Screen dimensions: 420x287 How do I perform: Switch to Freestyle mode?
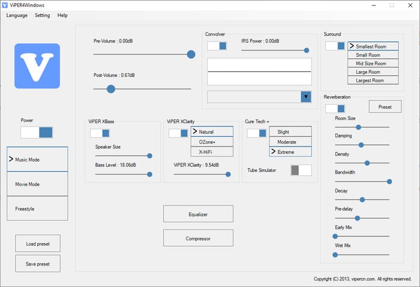click(x=37, y=208)
